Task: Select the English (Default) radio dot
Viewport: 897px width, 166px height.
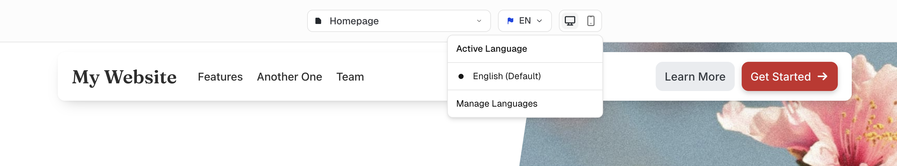Action: pyautogui.click(x=461, y=76)
